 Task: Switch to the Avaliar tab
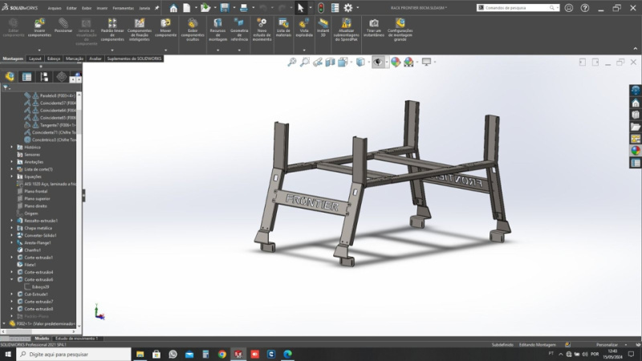95,59
